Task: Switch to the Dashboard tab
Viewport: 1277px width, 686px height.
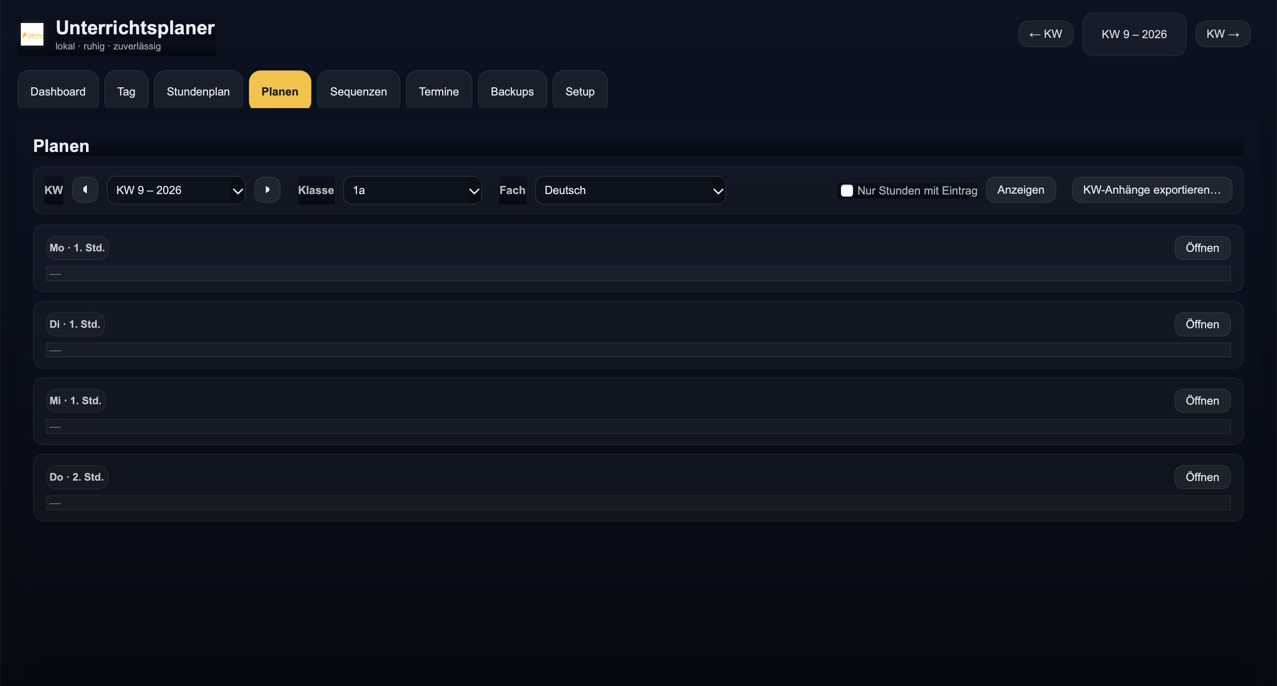Action: pyautogui.click(x=57, y=91)
